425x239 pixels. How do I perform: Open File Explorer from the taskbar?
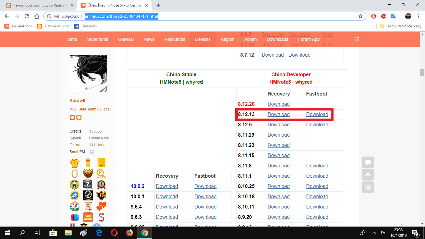point(68,232)
